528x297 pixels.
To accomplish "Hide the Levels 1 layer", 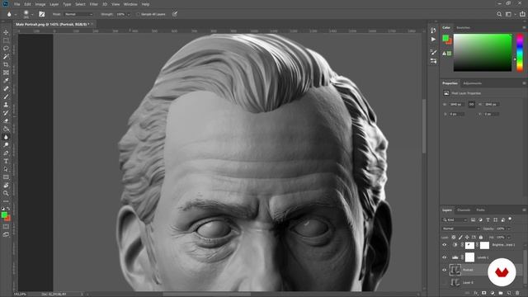I will [x=444, y=257].
